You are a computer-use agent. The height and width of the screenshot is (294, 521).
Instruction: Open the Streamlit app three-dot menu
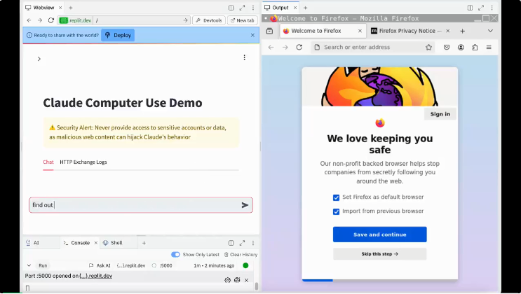pos(244,57)
